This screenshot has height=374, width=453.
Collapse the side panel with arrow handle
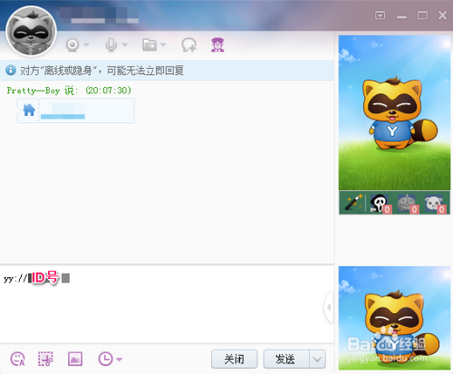(329, 307)
